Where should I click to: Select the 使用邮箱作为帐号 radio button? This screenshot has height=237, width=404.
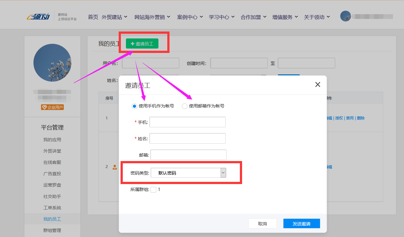point(184,106)
